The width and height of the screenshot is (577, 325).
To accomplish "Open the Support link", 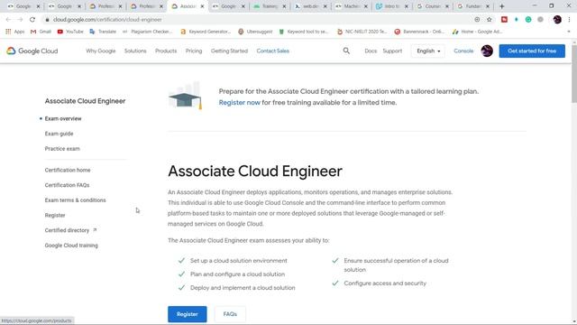I will point(392,51).
